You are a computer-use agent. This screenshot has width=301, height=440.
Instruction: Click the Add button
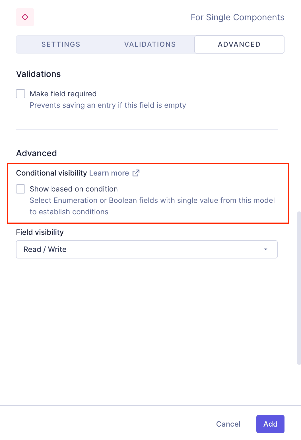(x=270, y=424)
